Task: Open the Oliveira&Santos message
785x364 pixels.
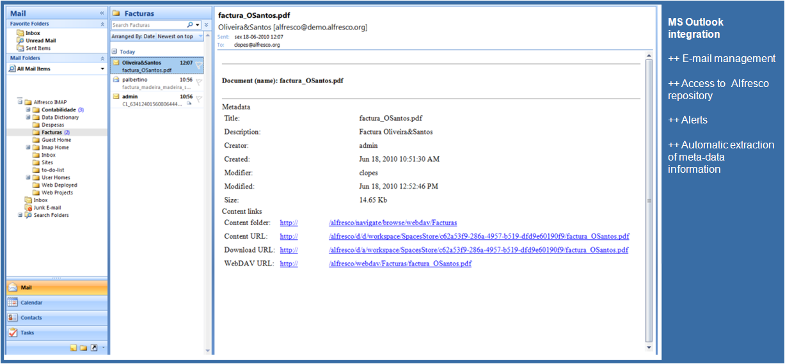Action: [x=157, y=66]
